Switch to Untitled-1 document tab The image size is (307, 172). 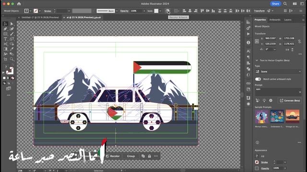(40, 17)
